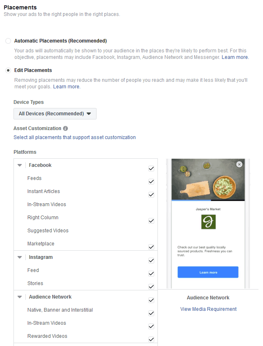
Task: Click Select all placements that support asset customization
Action: click(x=74, y=137)
